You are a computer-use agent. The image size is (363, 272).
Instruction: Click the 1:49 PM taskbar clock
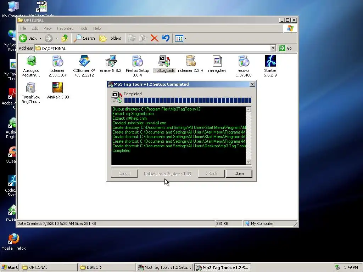pyautogui.click(x=351, y=267)
